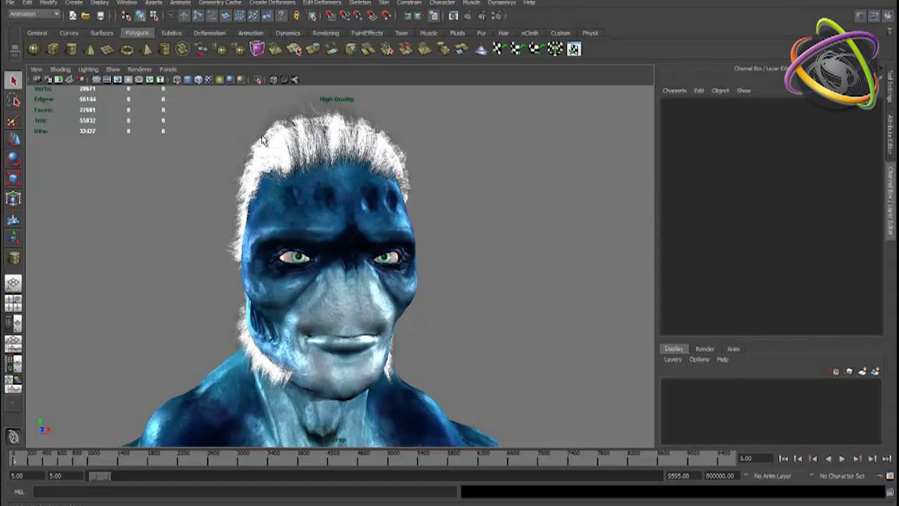Click the purple cube shelf icon
This screenshot has height=506, width=899.
pyautogui.click(x=257, y=48)
